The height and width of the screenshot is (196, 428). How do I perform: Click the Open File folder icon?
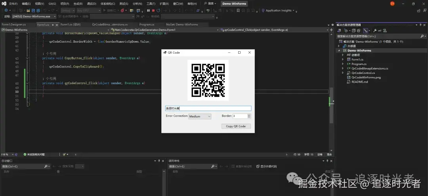pyautogui.click(x=28, y=10)
